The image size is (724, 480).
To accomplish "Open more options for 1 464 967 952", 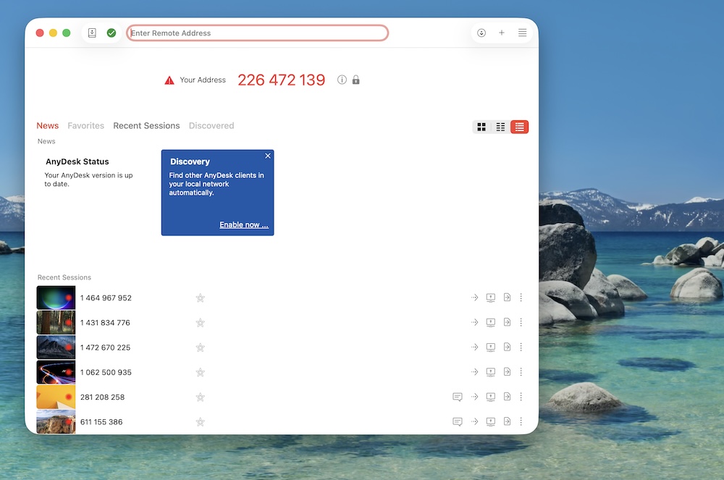I will 521,298.
